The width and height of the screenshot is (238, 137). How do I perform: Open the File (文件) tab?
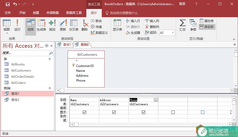tap(8, 13)
